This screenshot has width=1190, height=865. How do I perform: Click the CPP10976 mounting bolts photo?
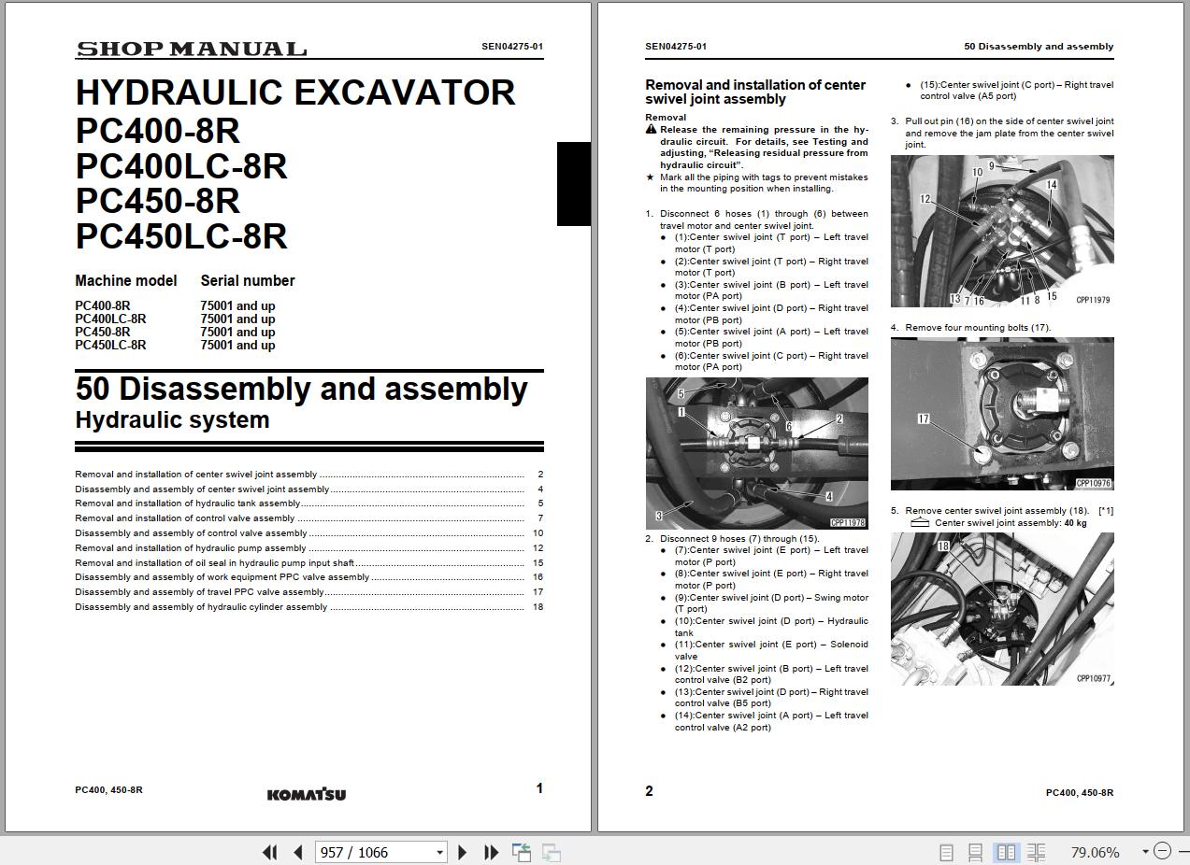click(1002, 414)
